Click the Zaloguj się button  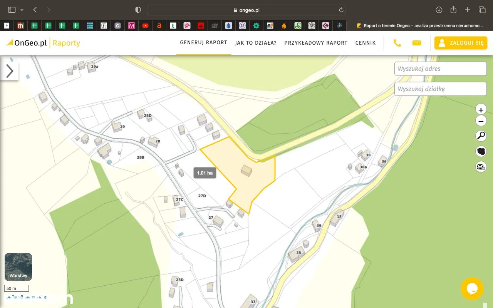click(x=461, y=43)
